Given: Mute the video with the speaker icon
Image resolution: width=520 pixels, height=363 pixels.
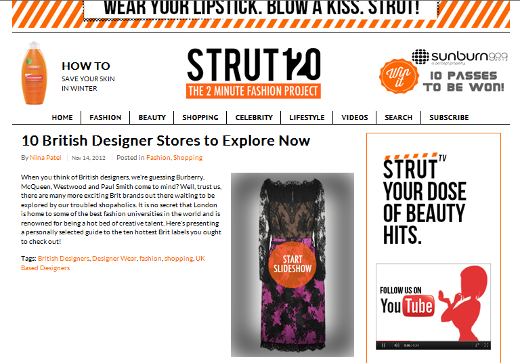Looking at the screenshot, I should 397,345.
